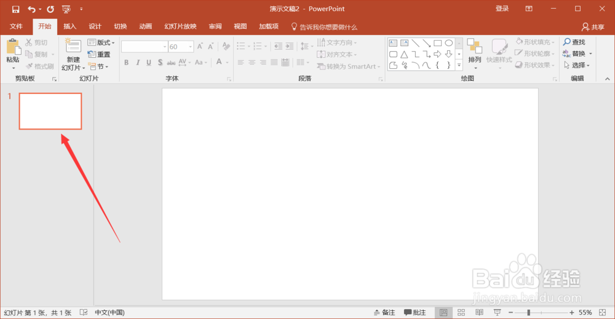
Task: Align text left
Action: pos(240,62)
